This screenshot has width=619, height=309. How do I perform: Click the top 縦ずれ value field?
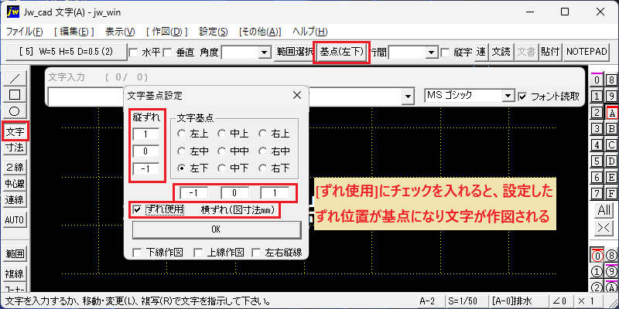tap(145, 134)
